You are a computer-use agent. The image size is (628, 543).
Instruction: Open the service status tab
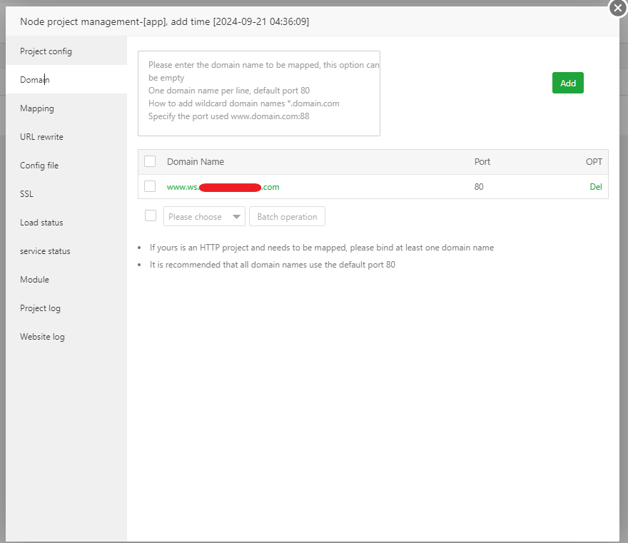click(x=45, y=251)
